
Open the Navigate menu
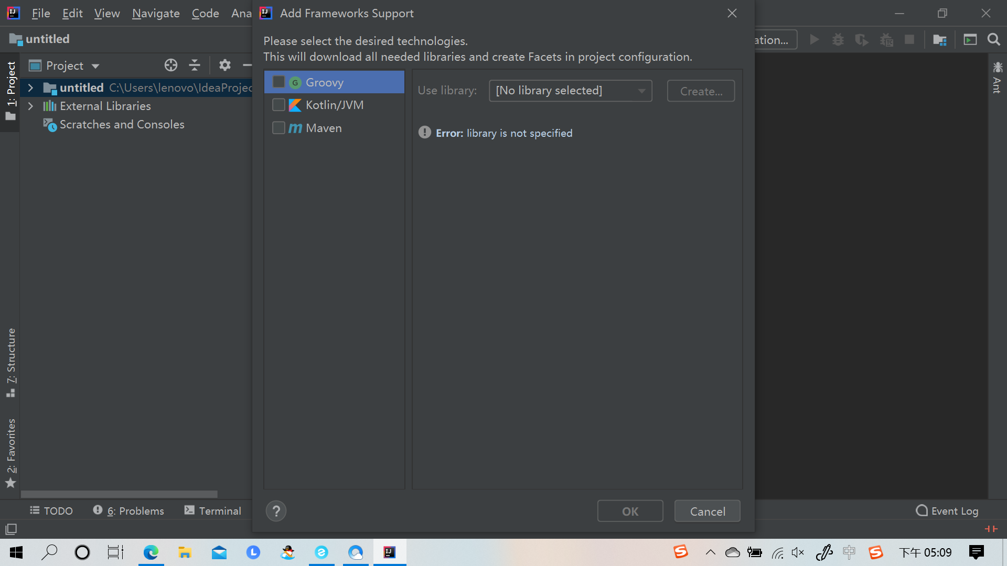click(155, 13)
